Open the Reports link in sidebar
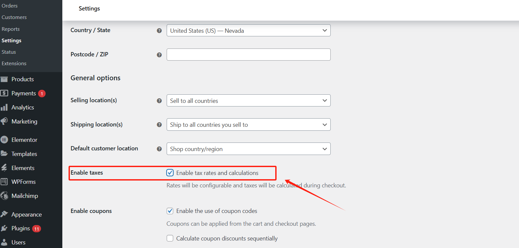The height and width of the screenshot is (248, 519). pyautogui.click(x=10, y=29)
